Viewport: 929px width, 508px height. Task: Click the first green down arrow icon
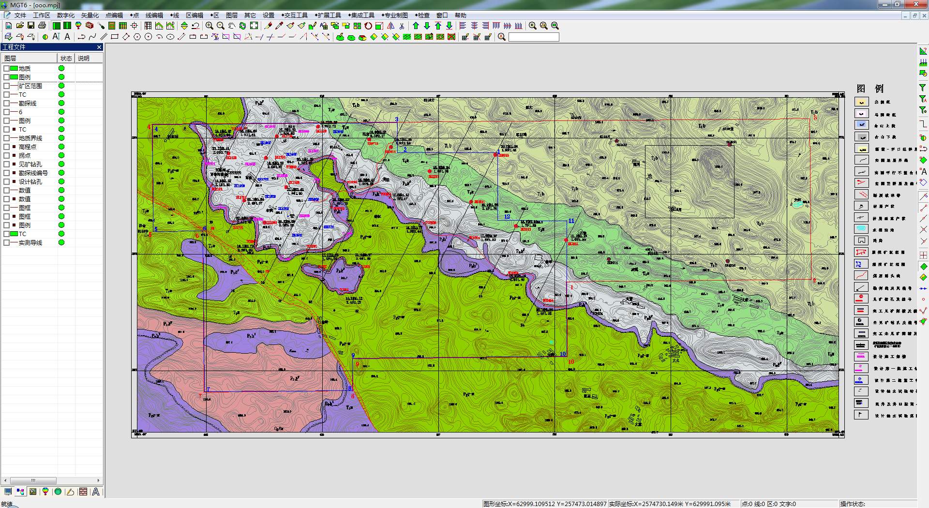(x=427, y=26)
